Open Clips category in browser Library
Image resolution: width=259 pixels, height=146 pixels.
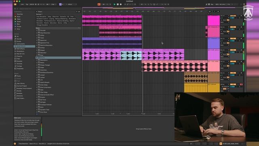point(18,59)
